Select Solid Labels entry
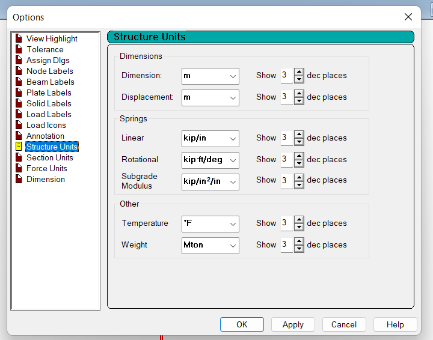 tap(49, 103)
